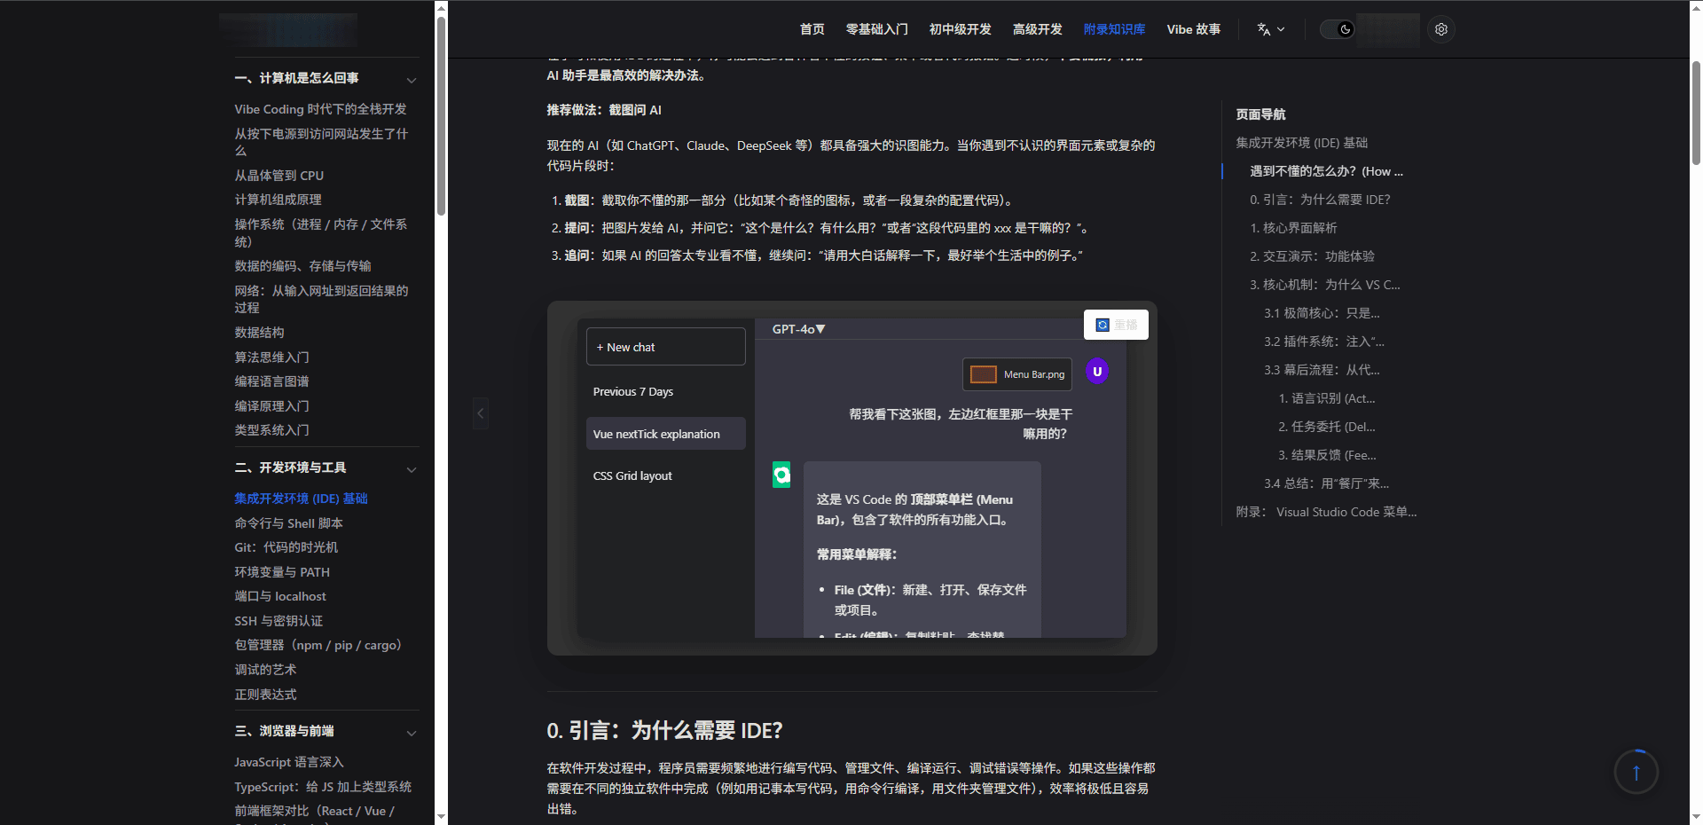Open SSH 与密钥认证 sidebar link
This screenshot has width=1703, height=825.
coord(279,621)
